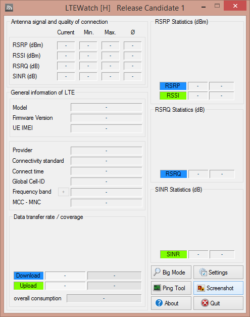
Task: Click the green SINR legend swatch
Action: (173, 254)
